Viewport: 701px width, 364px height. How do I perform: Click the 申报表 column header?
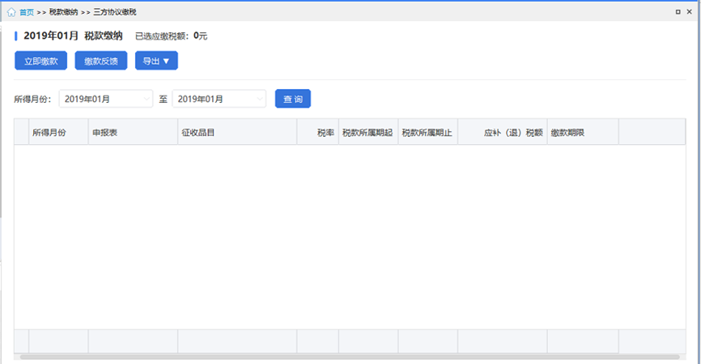tap(105, 132)
